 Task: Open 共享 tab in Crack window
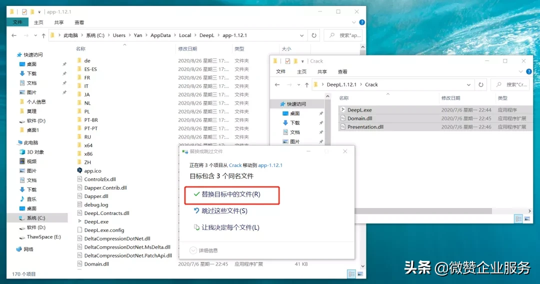coord(322,71)
